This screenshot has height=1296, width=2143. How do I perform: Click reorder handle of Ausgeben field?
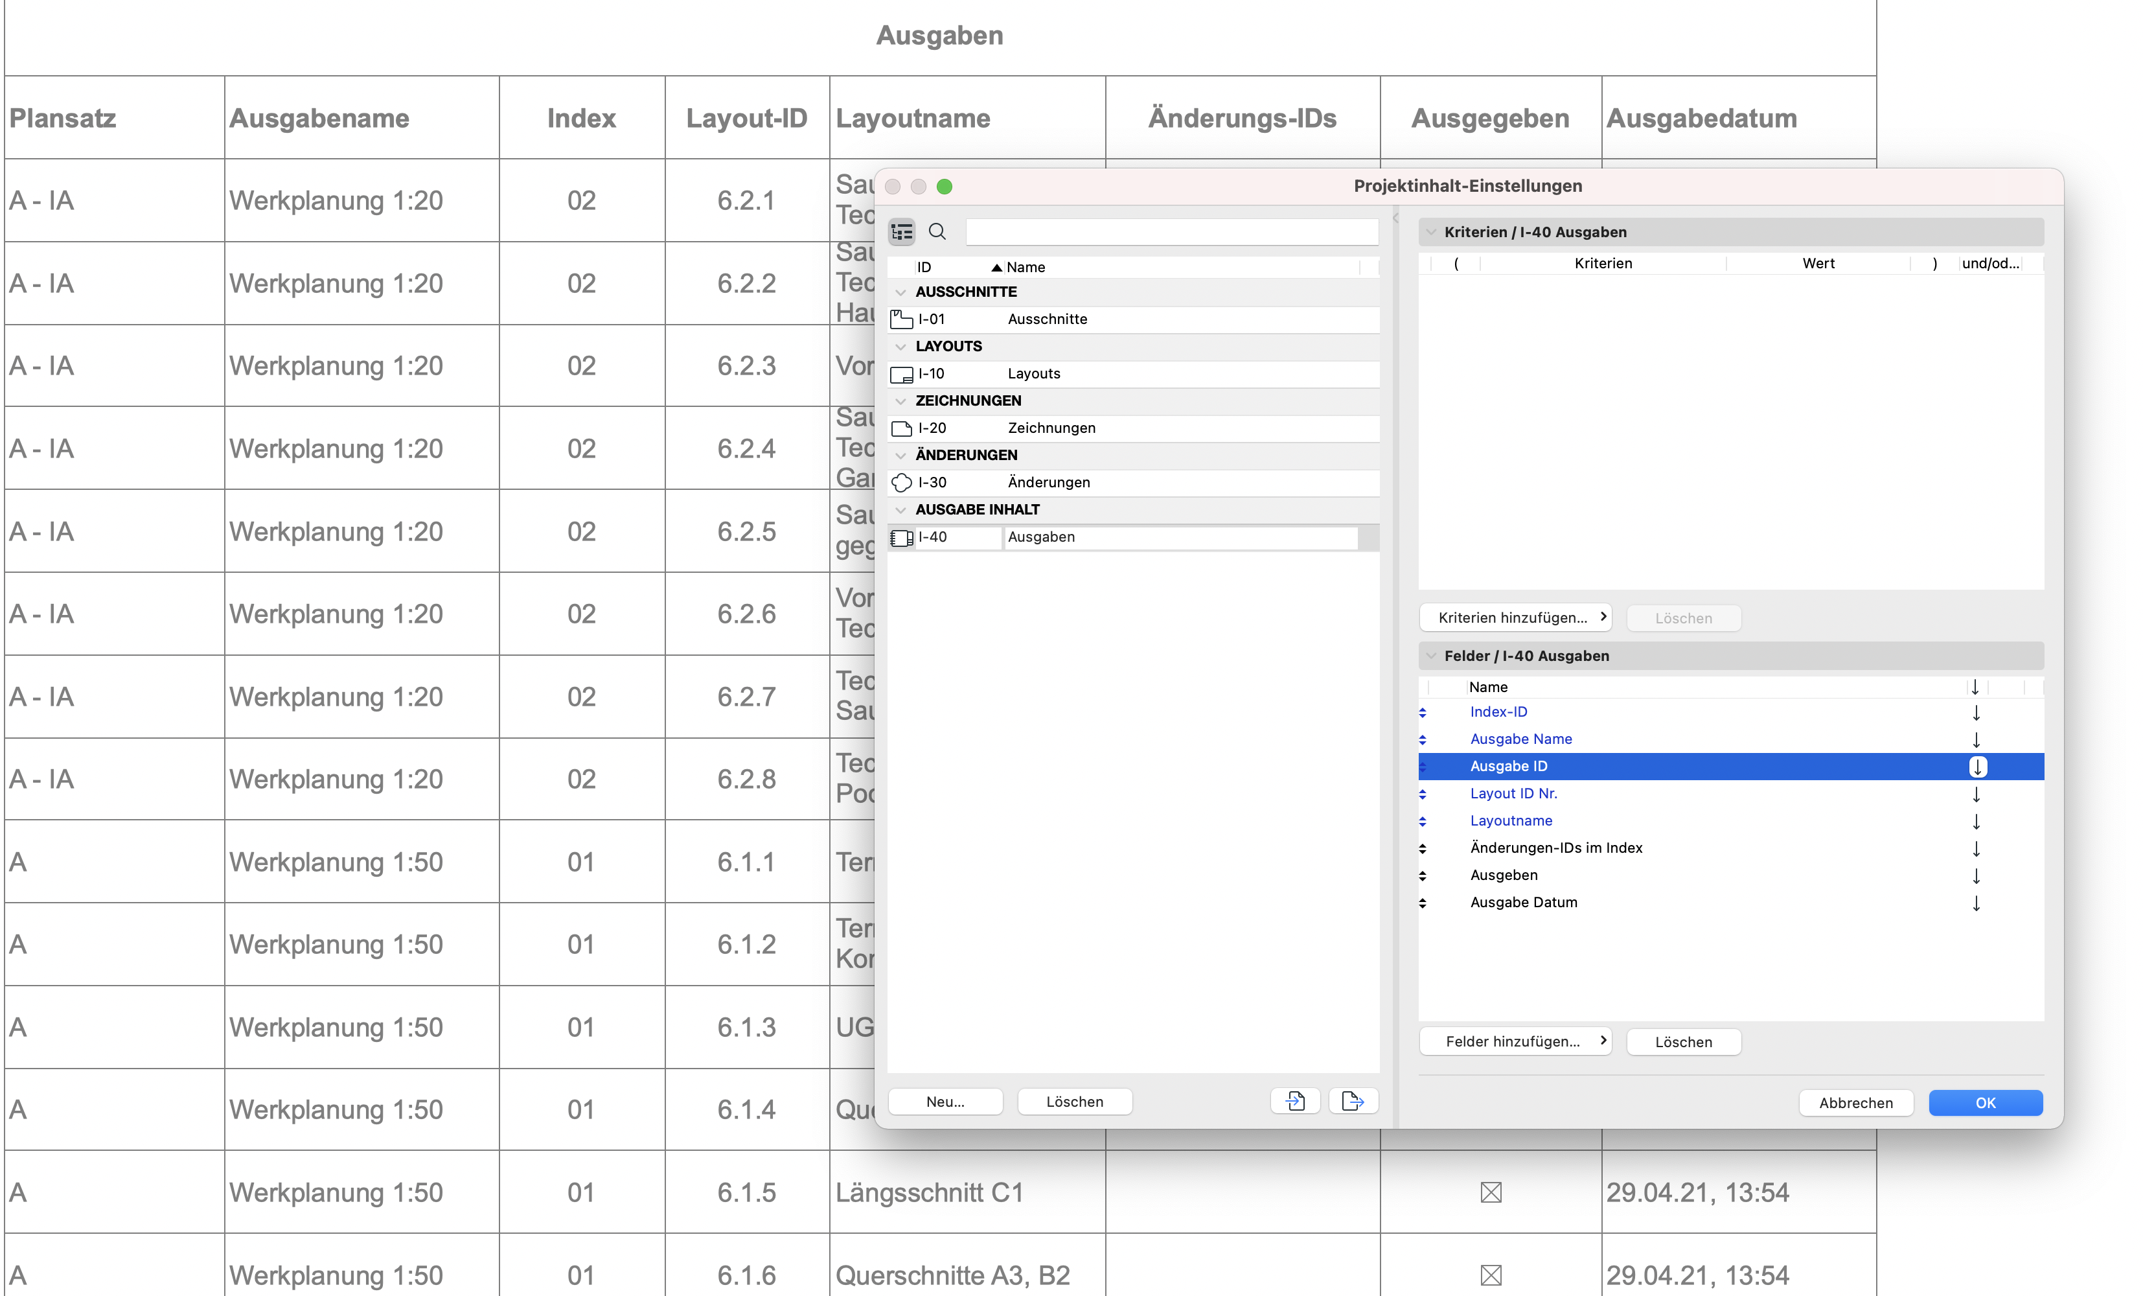(x=1423, y=876)
